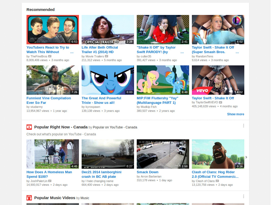Image resolution: width=274 pixels, height=205 pixels.
Task: Open Popular Right Now - Canada heading
Action: (x=61, y=127)
